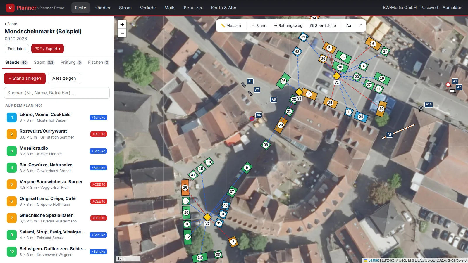The width and height of the screenshot is (468, 263).
Task: Click map marker label A5
Action: pos(259,115)
